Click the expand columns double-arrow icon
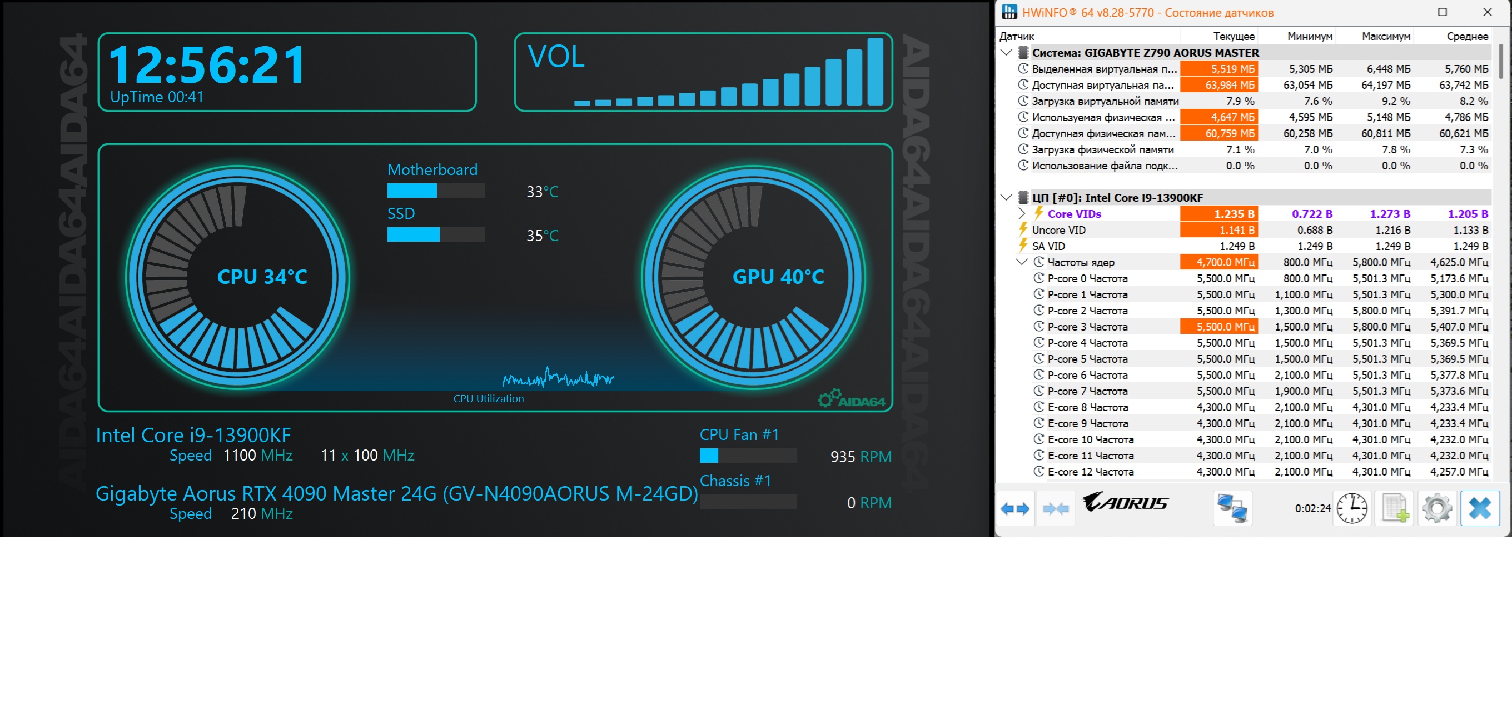Image resolution: width=1512 pixels, height=720 pixels. (x=1016, y=509)
